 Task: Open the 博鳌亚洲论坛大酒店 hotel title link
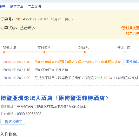pyautogui.click(x=54, y=98)
